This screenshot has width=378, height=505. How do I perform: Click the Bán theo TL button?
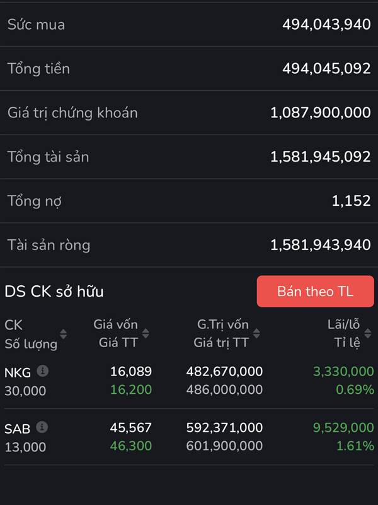[316, 292]
